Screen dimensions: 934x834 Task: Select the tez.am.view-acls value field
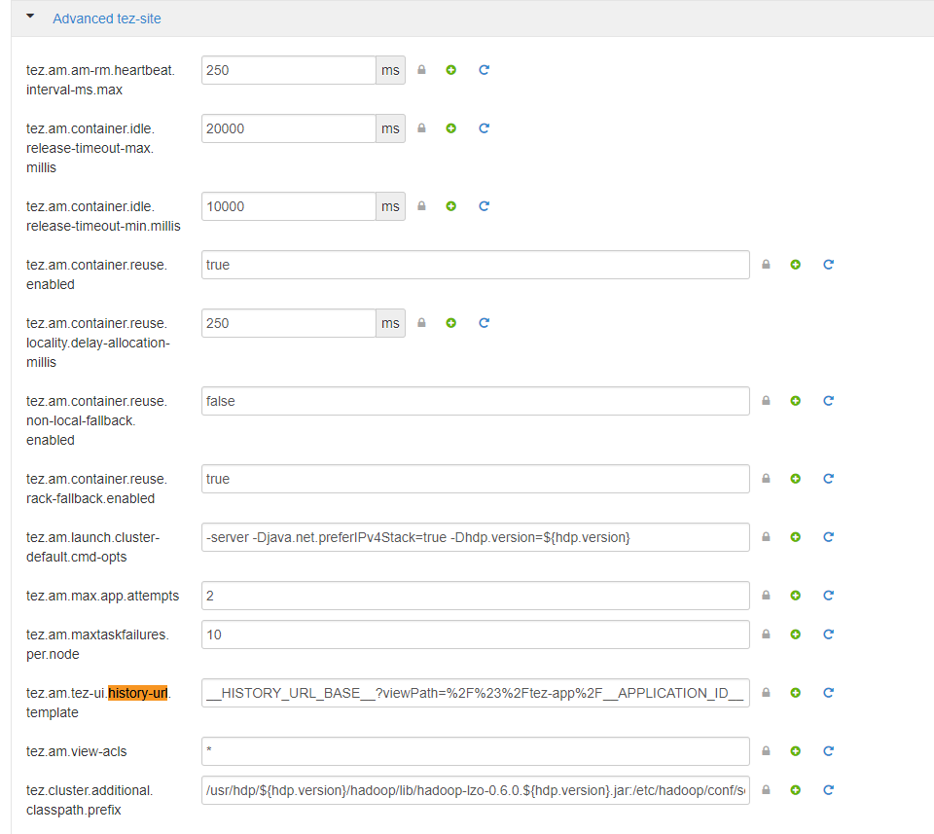(x=474, y=750)
